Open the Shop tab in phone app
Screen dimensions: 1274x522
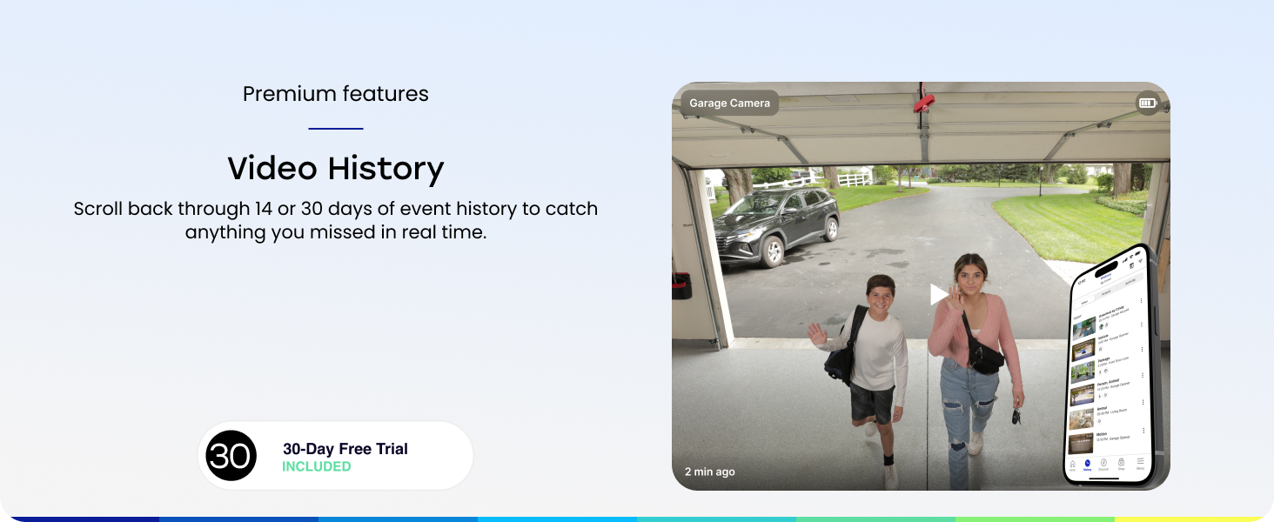1122,464
